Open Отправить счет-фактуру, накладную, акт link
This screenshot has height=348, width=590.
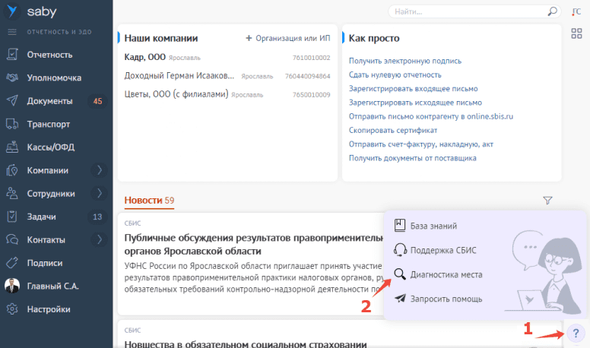[420, 144]
